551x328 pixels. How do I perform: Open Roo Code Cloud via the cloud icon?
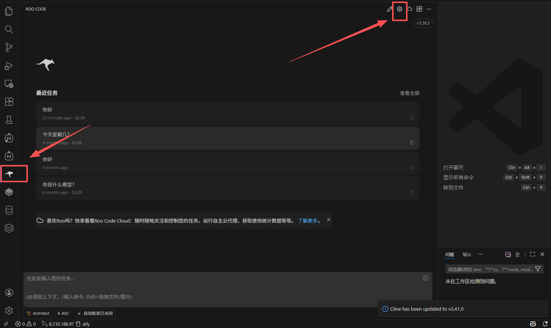(409, 9)
